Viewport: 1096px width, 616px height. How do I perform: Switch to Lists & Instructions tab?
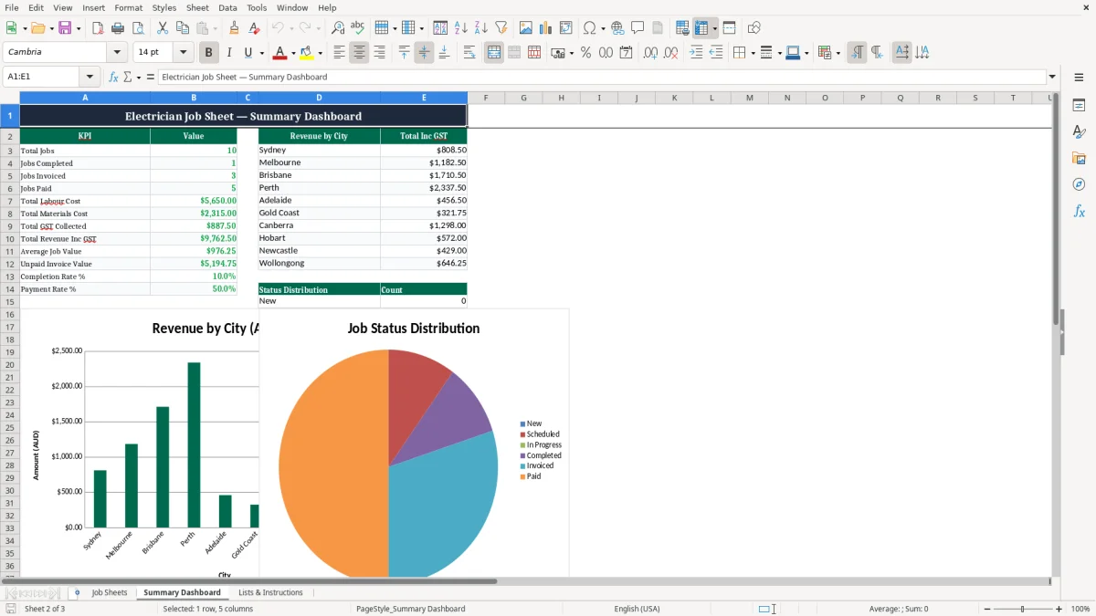click(270, 592)
